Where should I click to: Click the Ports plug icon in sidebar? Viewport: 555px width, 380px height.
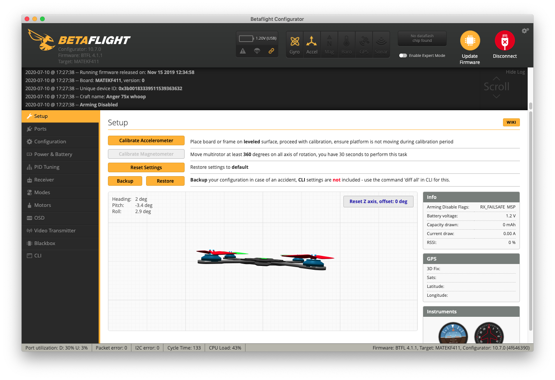pos(29,129)
